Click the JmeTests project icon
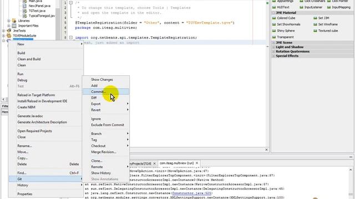The width and height of the screenshot is (355, 199). click(9, 31)
